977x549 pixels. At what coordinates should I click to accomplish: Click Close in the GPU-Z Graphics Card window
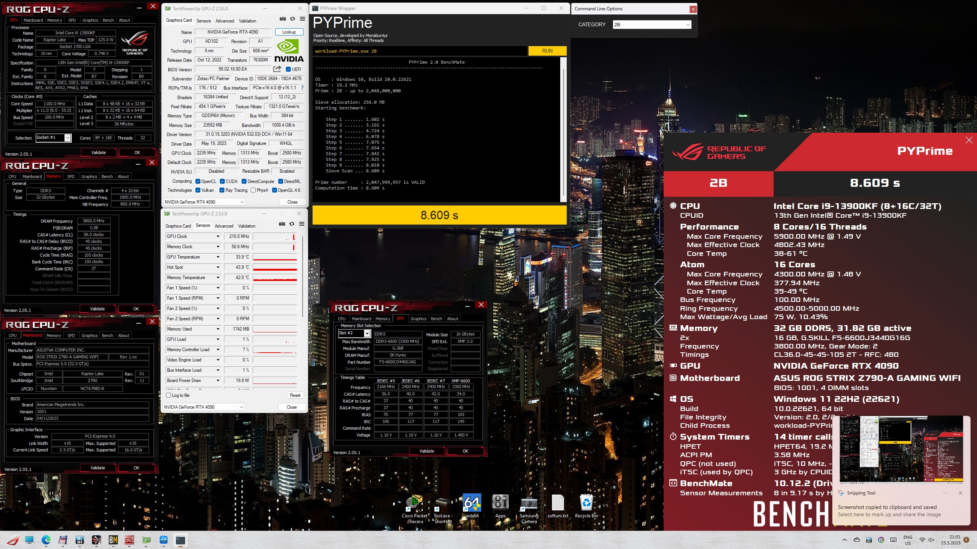point(292,202)
